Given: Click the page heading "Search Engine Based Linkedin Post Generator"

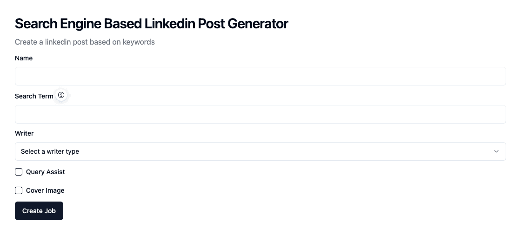Looking at the screenshot, I should [x=152, y=24].
